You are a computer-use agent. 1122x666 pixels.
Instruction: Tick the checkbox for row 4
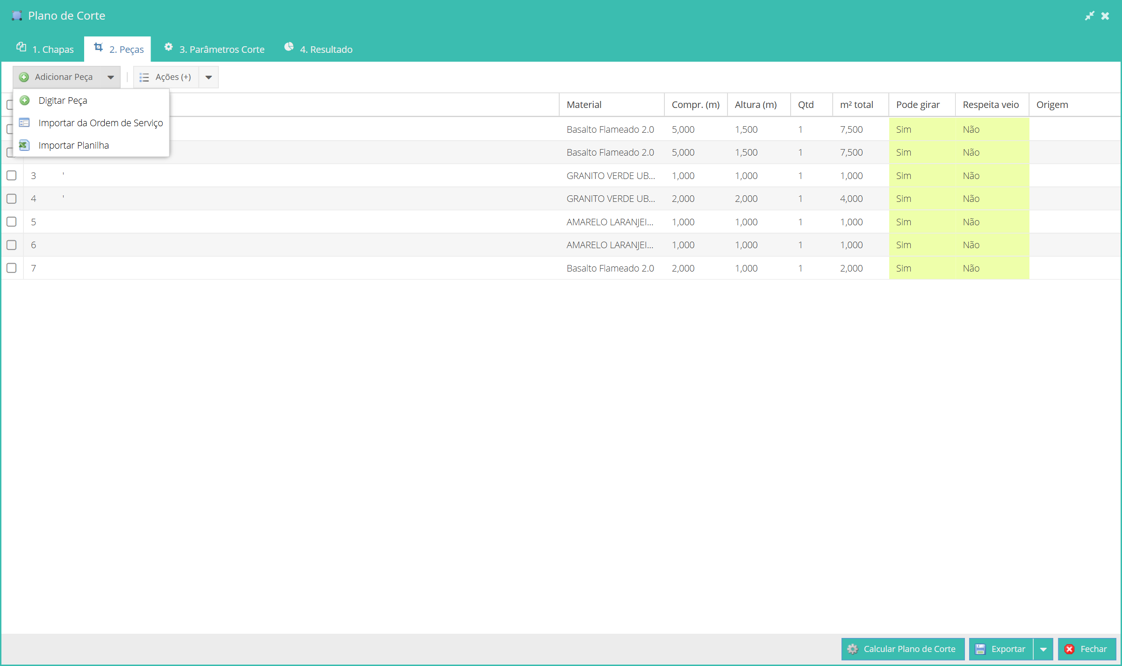(12, 199)
